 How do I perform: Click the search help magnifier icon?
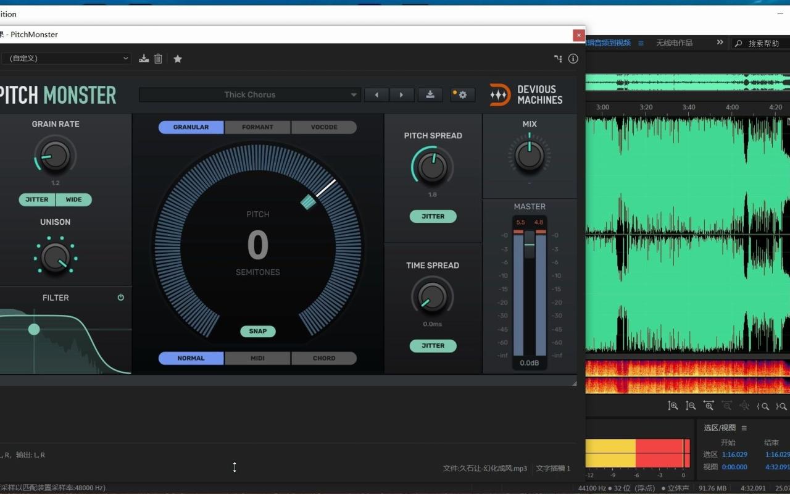click(x=739, y=43)
